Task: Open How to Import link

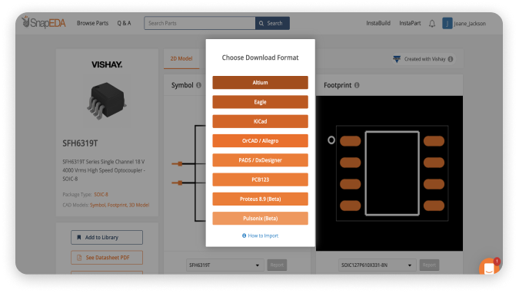Action: click(x=260, y=235)
